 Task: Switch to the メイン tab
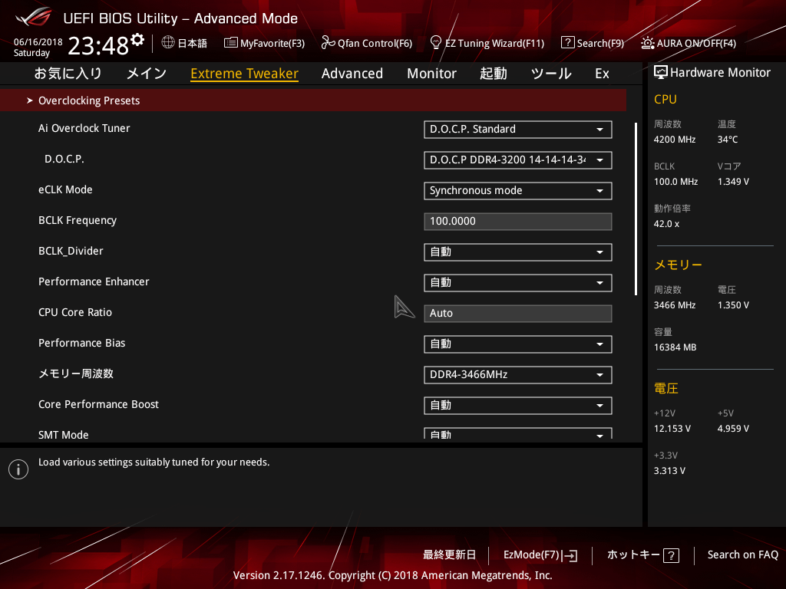tap(147, 74)
